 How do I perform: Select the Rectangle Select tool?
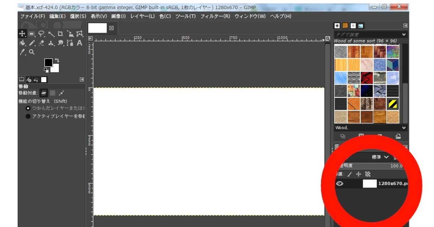click(x=31, y=34)
